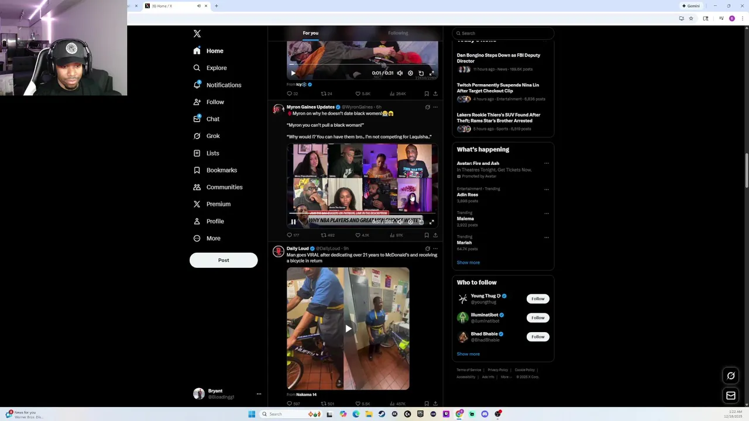Open the Adin Ross trending topic

468,195
